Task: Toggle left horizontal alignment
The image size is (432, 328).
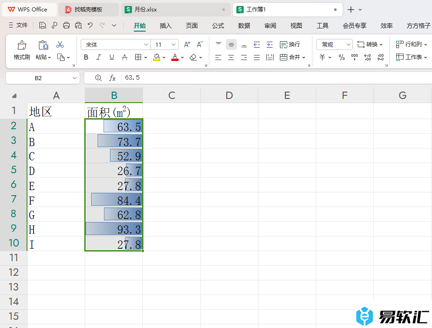Action: pyautogui.click(x=219, y=57)
